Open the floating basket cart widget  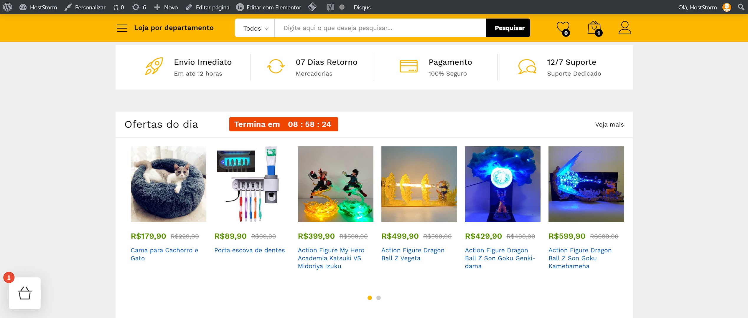click(x=25, y=293)
